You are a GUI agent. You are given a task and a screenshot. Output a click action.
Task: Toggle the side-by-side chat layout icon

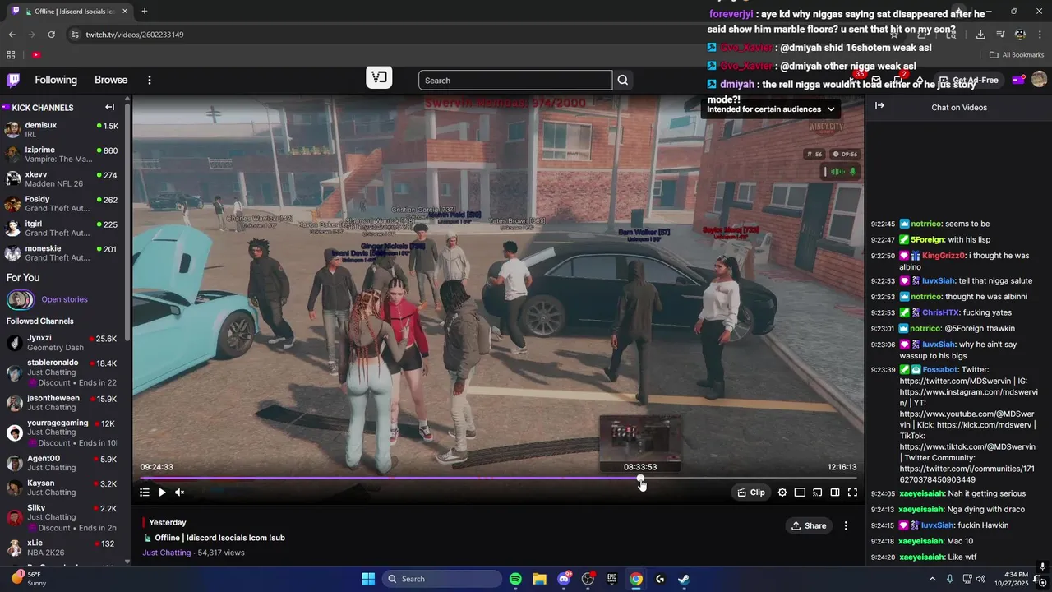pos(835,493)
